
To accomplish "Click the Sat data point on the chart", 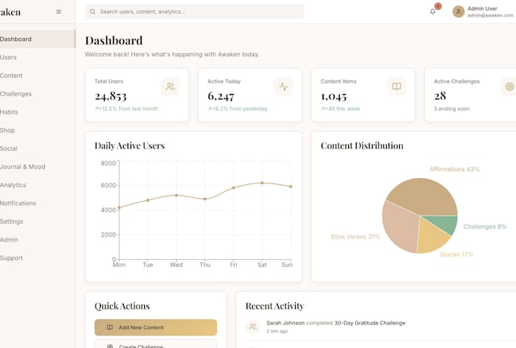I will coord(263,183).
